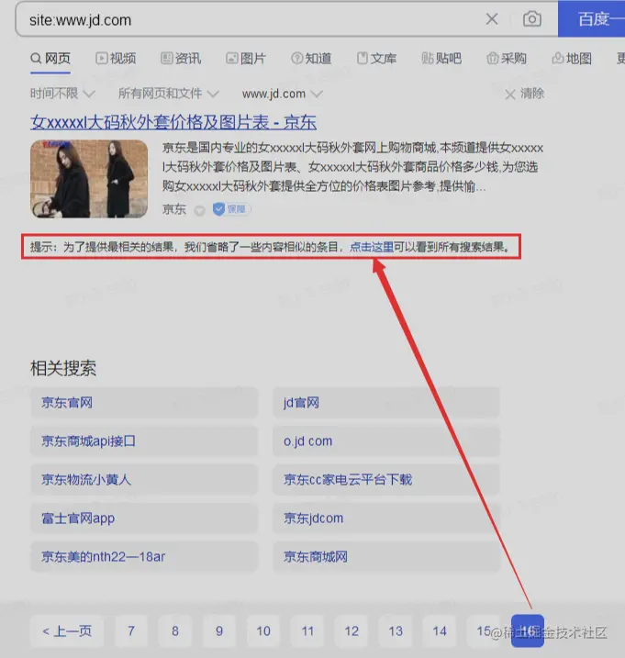Open the 资讯 tab
The image size is (625, 658).
point(181,59)
